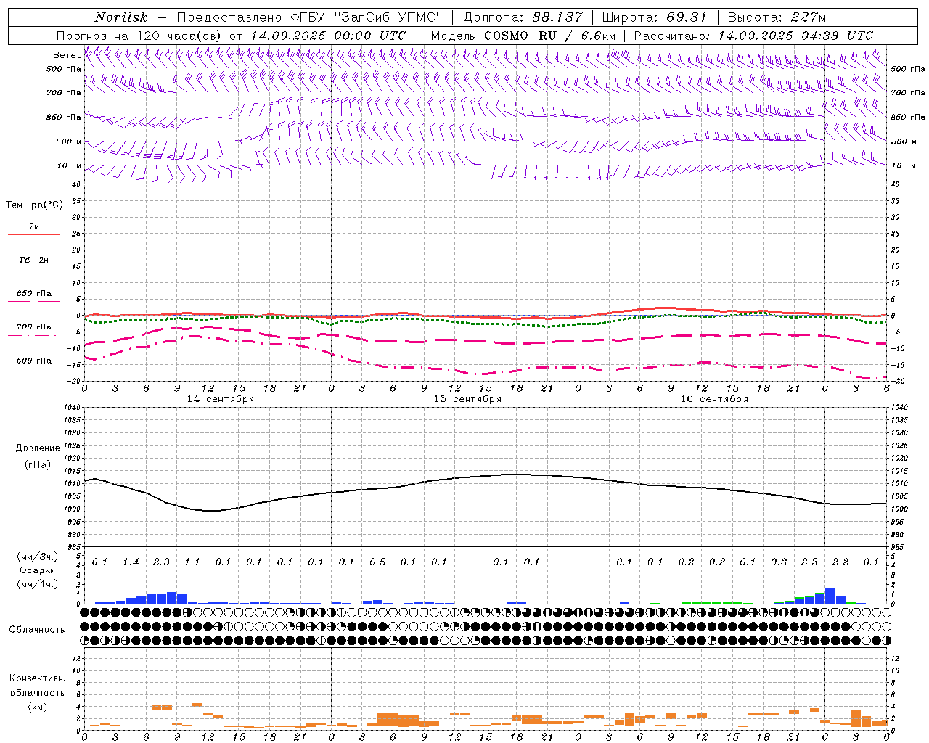Click the 2.2 precipitation total value
929x743 pixels.
[840, 562]
